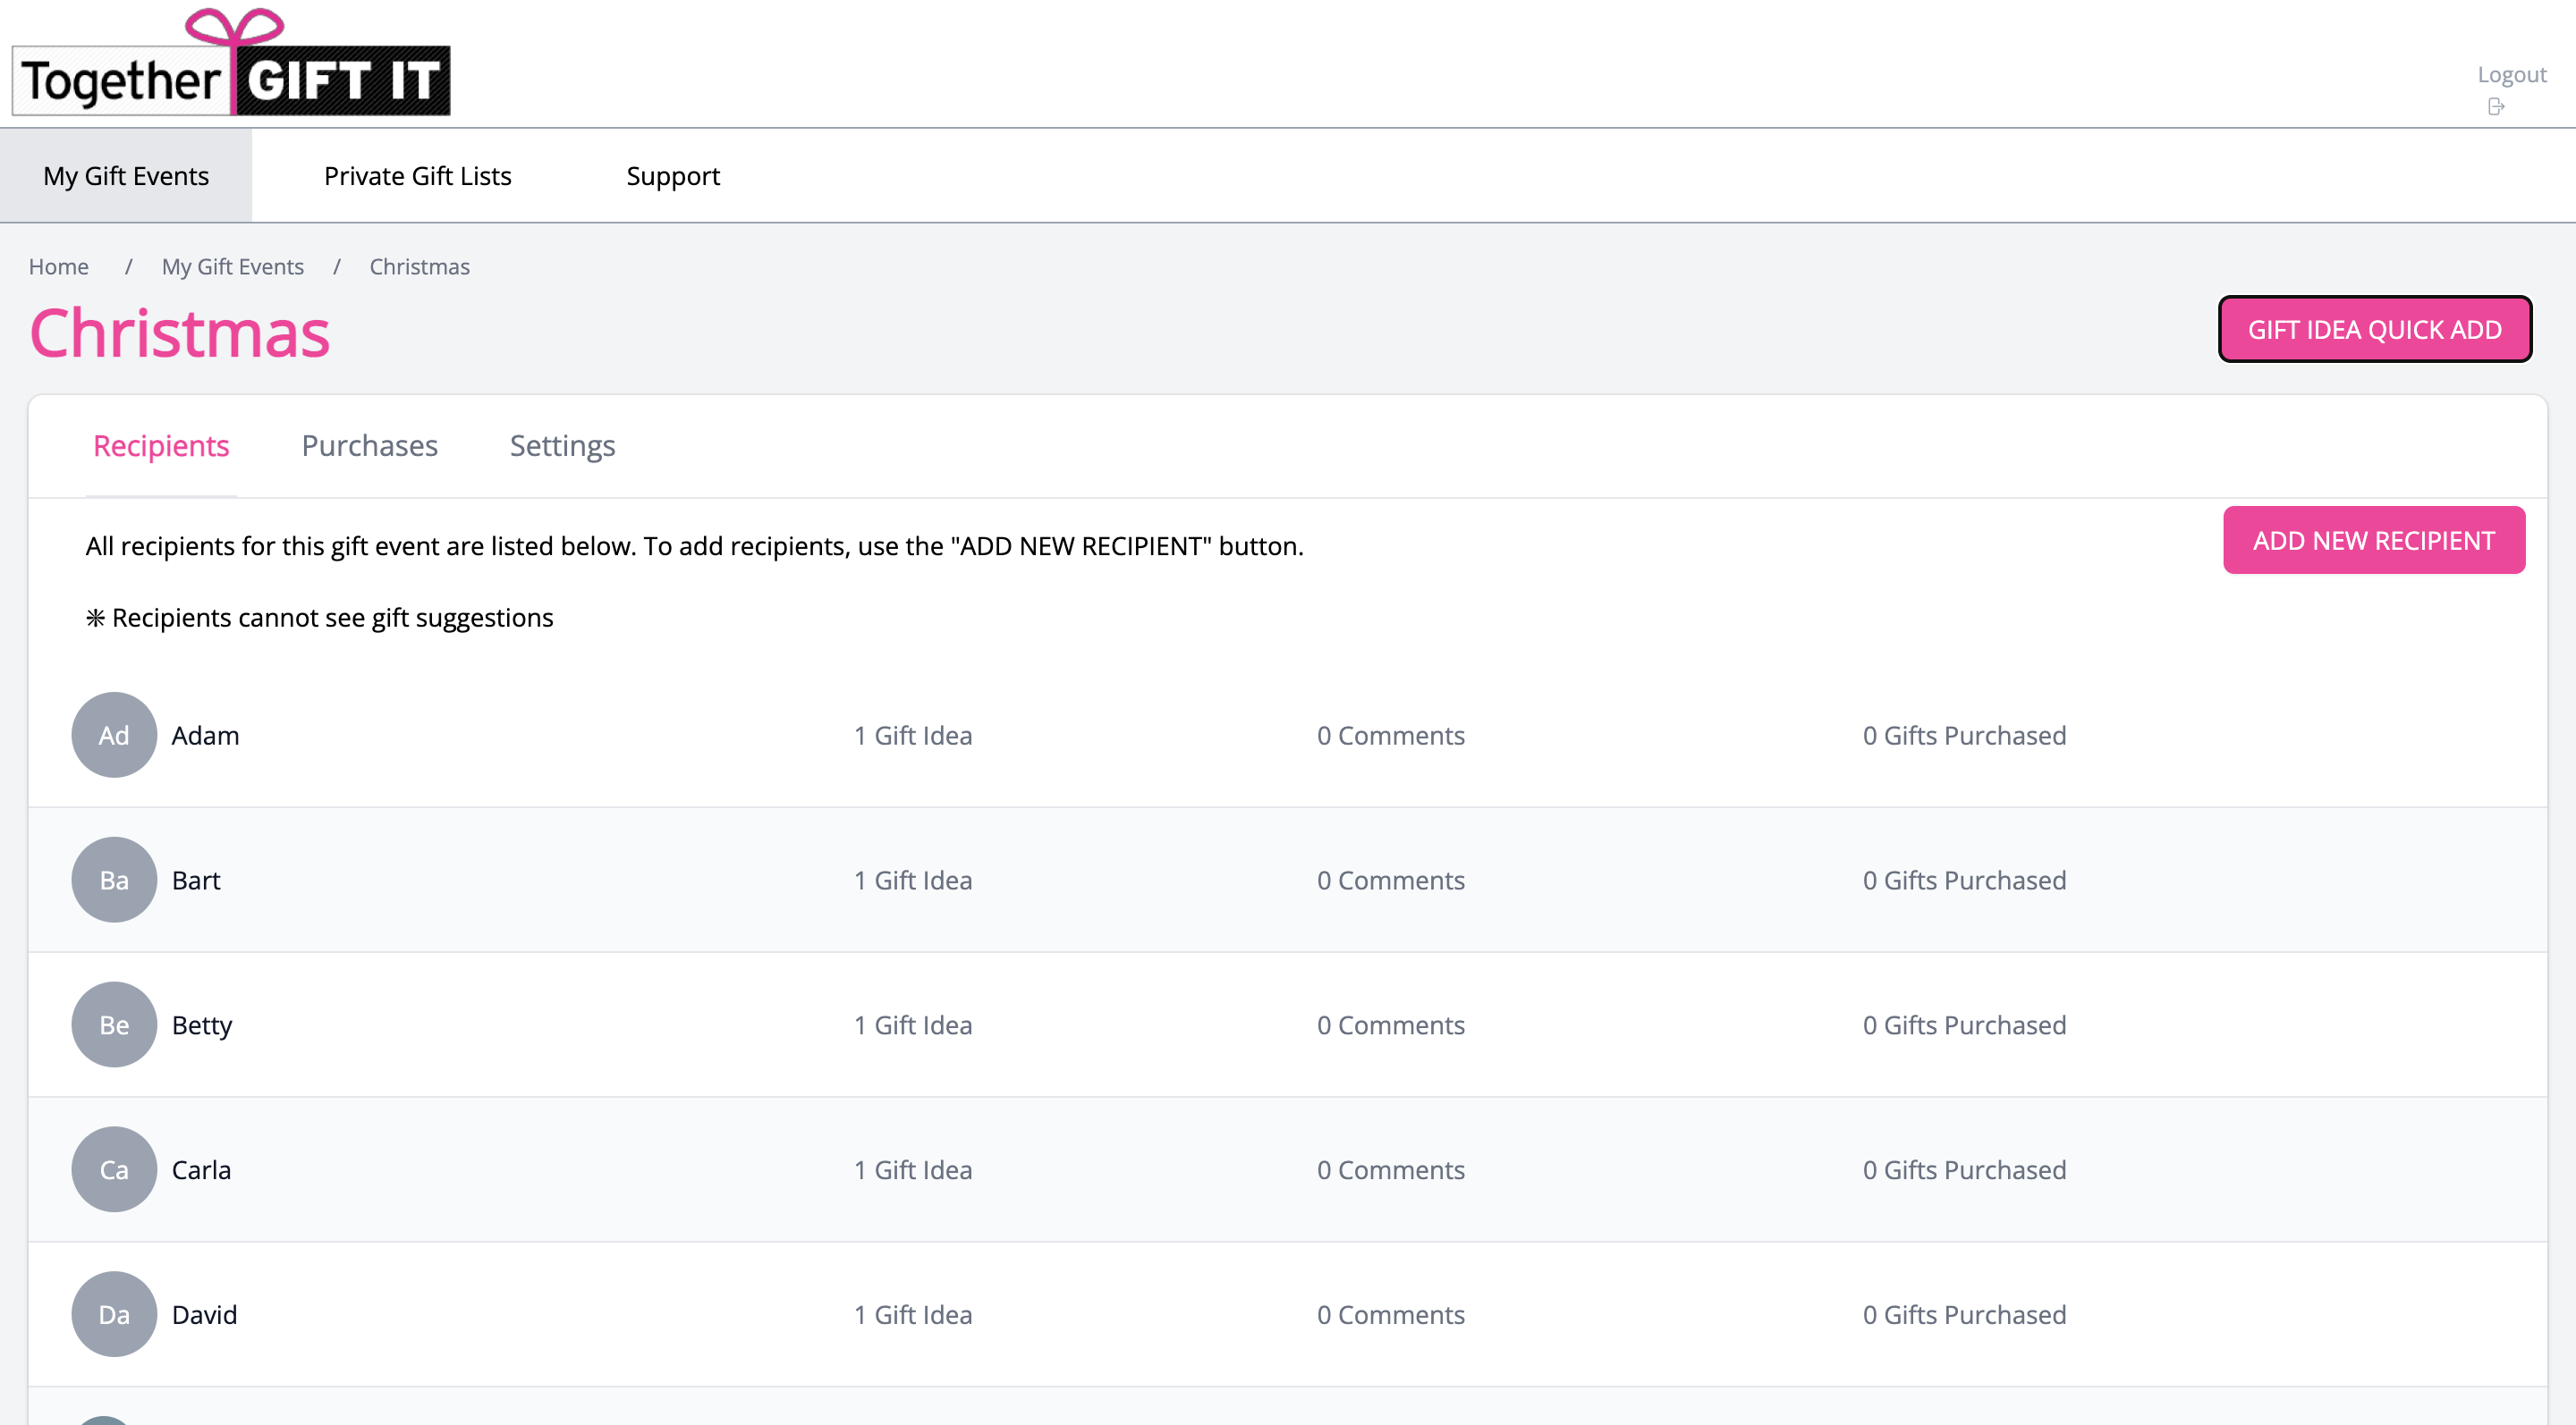Click David's '0 Gifts Purchased' text

click(1964, 1315)
